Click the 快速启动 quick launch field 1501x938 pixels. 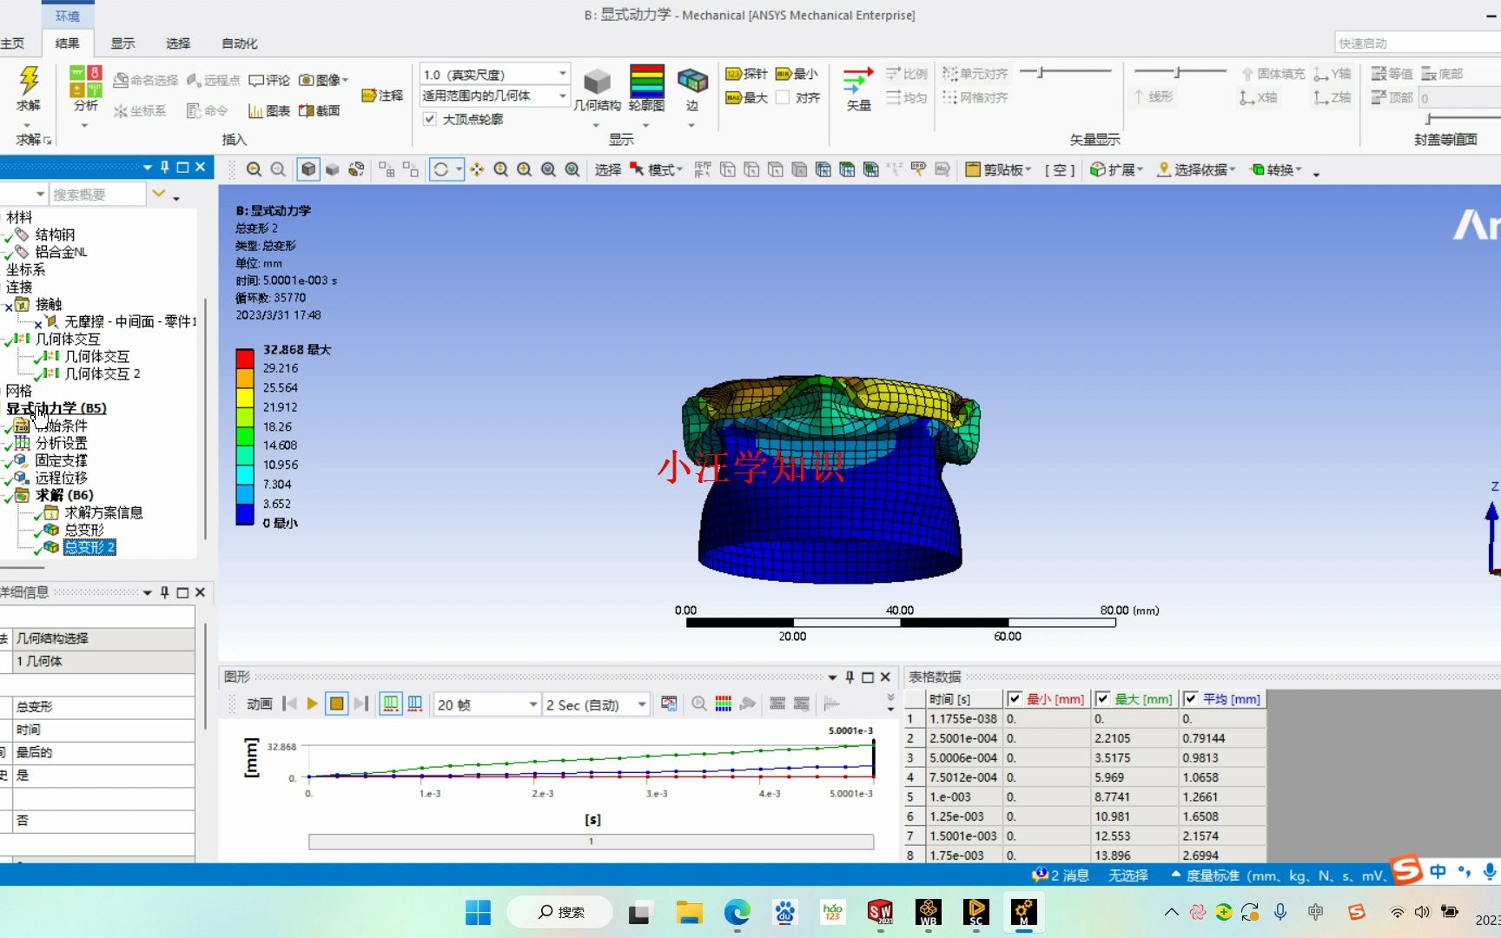[x=1418, y=43]
